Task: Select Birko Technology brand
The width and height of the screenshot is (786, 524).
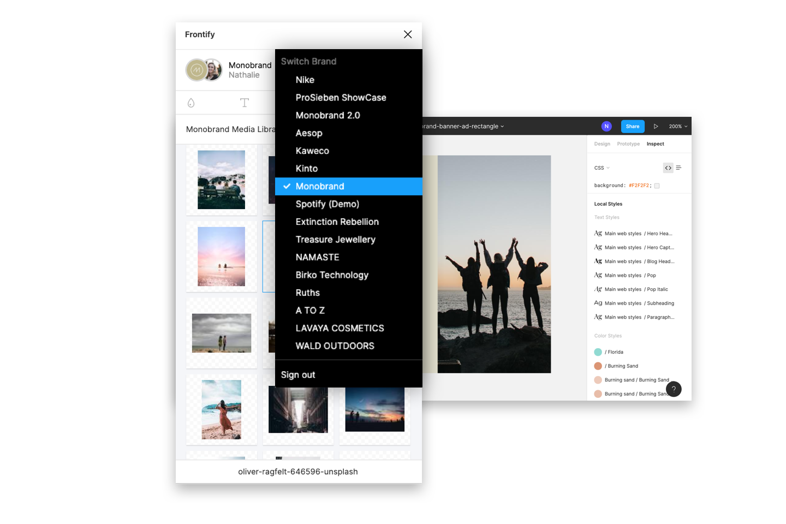Action: [x=349, y=275]
